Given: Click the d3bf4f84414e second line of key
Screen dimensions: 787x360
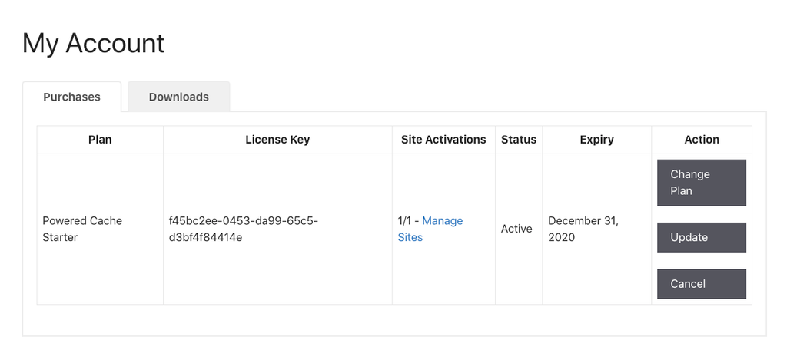Looking at the screenshot, I should pyautogui.click(x=206, y=238).
